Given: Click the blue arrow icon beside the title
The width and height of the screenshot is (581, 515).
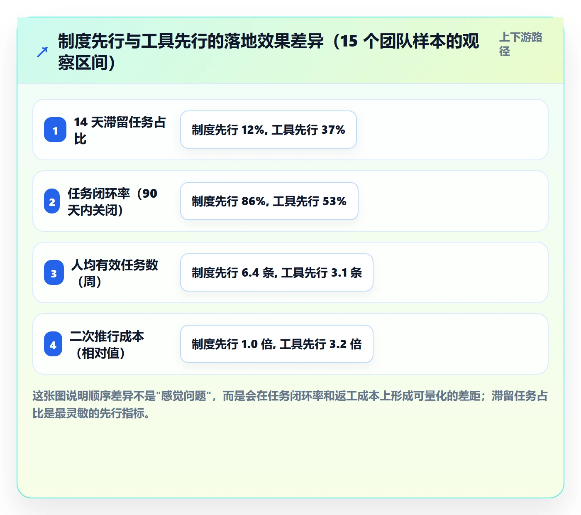Looking at the screenshot, I should tap(42, 52).
